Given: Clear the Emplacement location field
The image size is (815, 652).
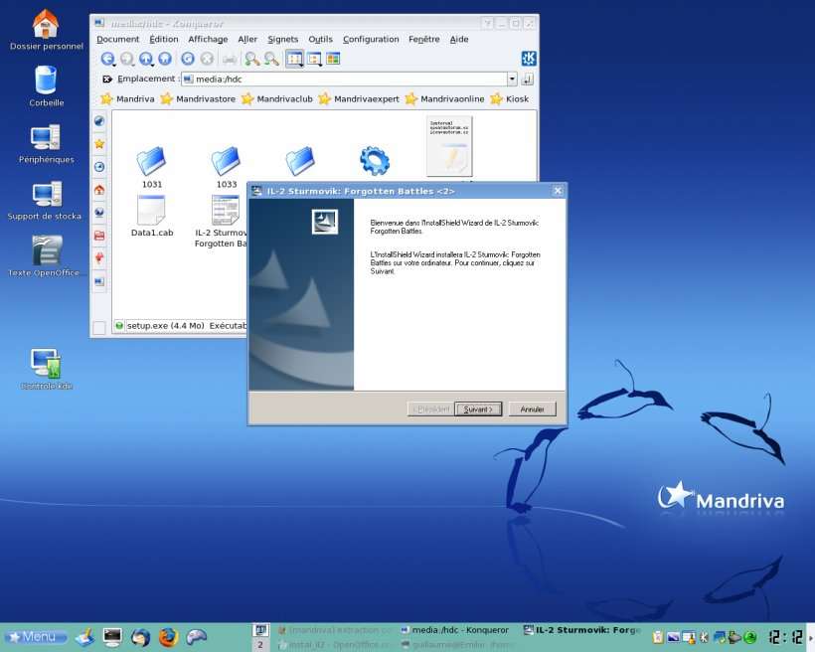Looking at the screenshot, I should (x=107, y=80).
